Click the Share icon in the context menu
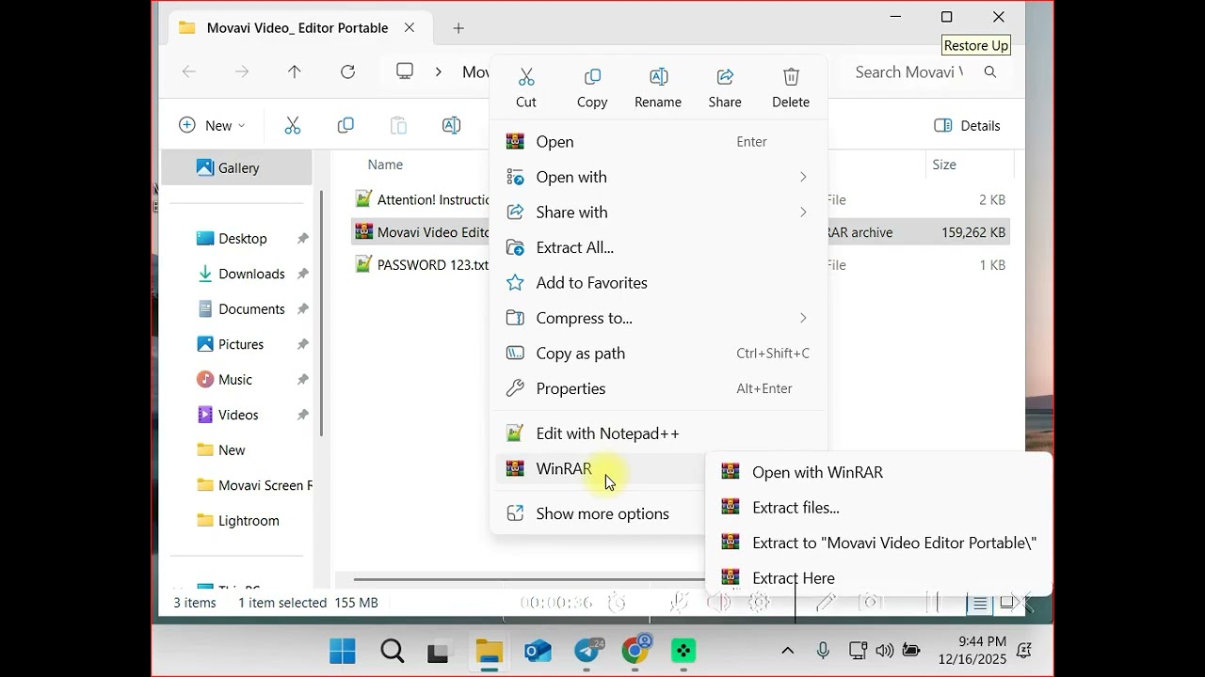 pyautogui.click(x=725, y=76)
